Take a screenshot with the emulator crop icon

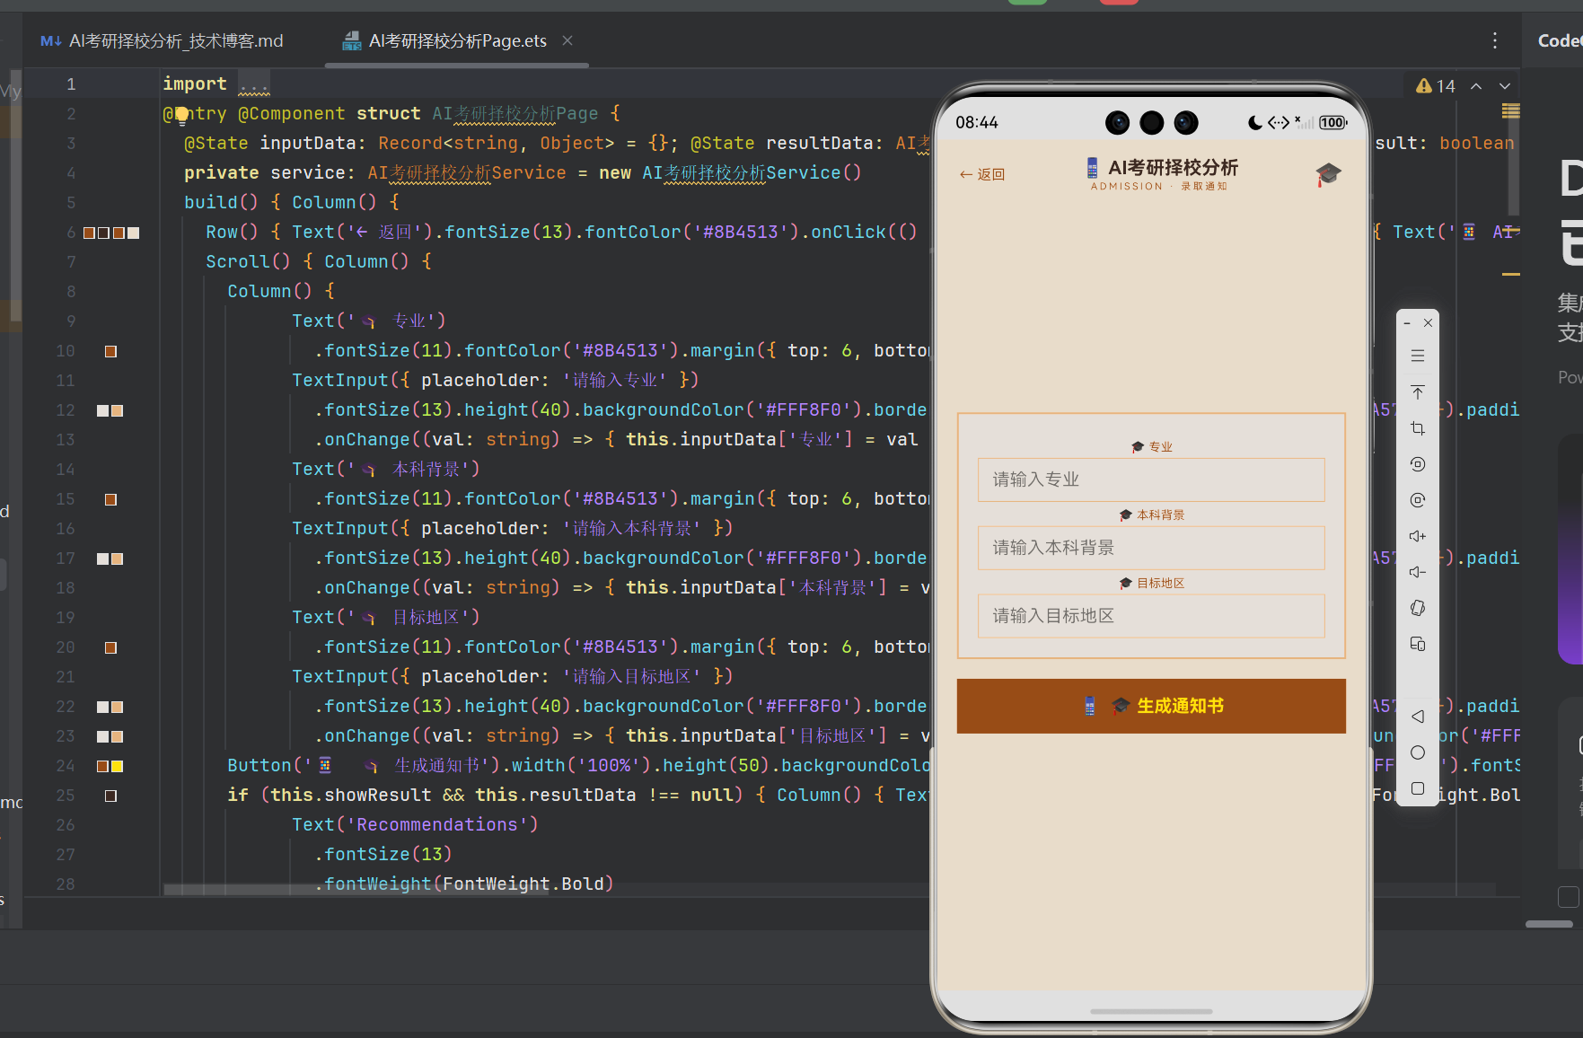1418,428
